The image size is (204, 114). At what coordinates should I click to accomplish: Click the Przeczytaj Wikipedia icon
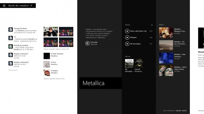(88, 43)
